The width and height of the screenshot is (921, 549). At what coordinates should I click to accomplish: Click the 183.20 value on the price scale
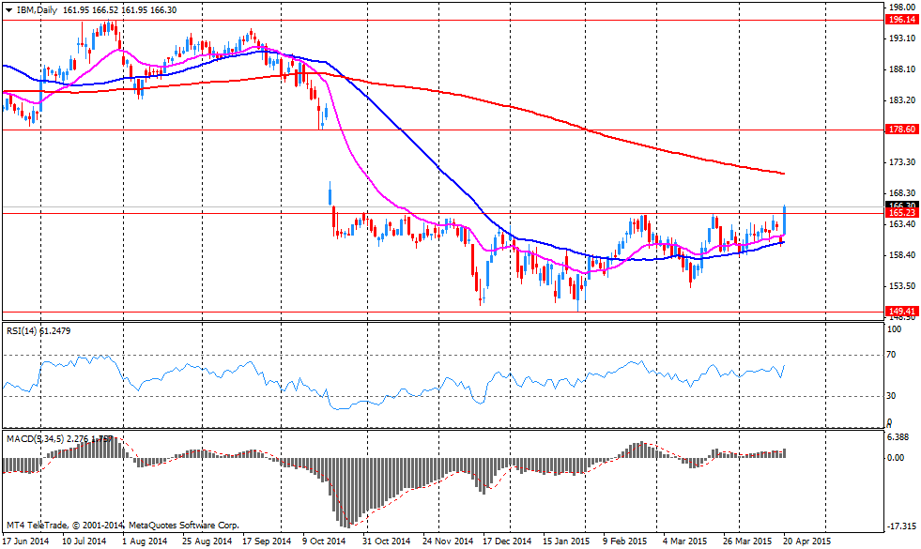903,99
